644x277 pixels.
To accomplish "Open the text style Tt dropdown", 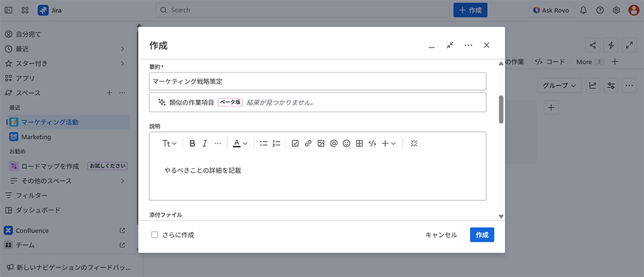I will [x=169, y=144].
